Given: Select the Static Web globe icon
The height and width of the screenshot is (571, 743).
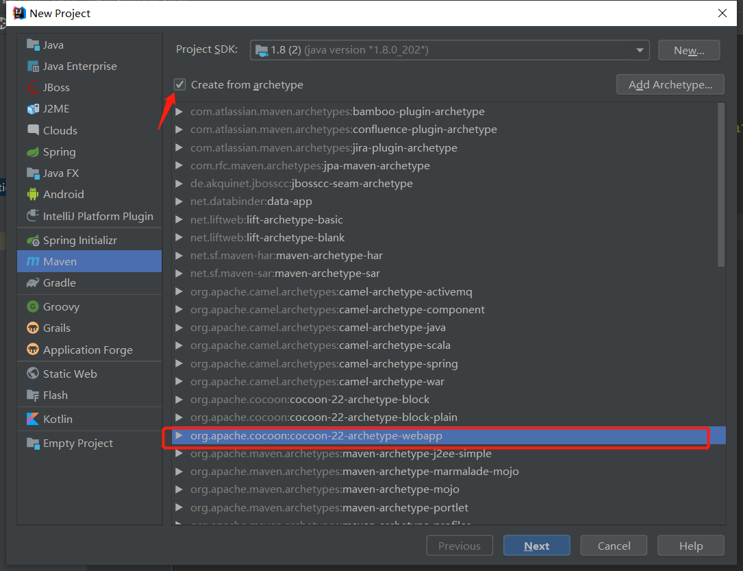Looking at the screenshot, I should 33,374.
